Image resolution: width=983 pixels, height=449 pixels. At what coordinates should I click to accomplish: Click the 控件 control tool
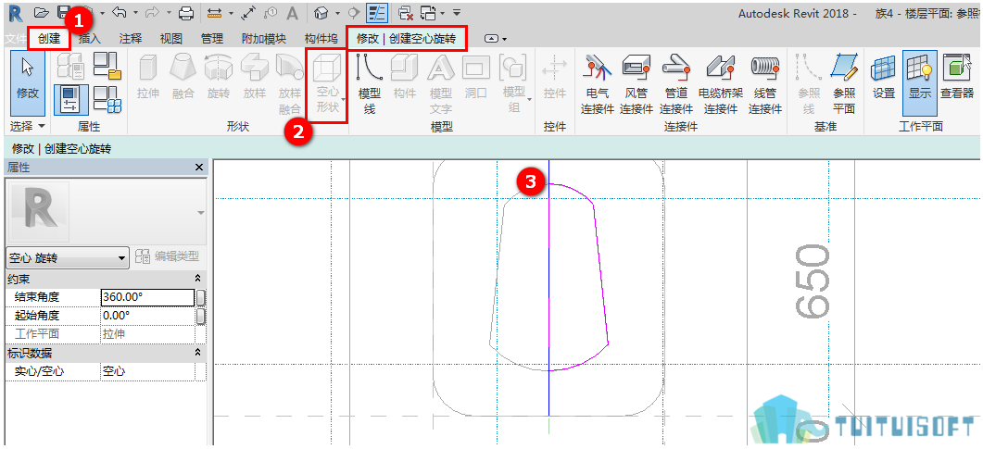[x=555, y=77]
